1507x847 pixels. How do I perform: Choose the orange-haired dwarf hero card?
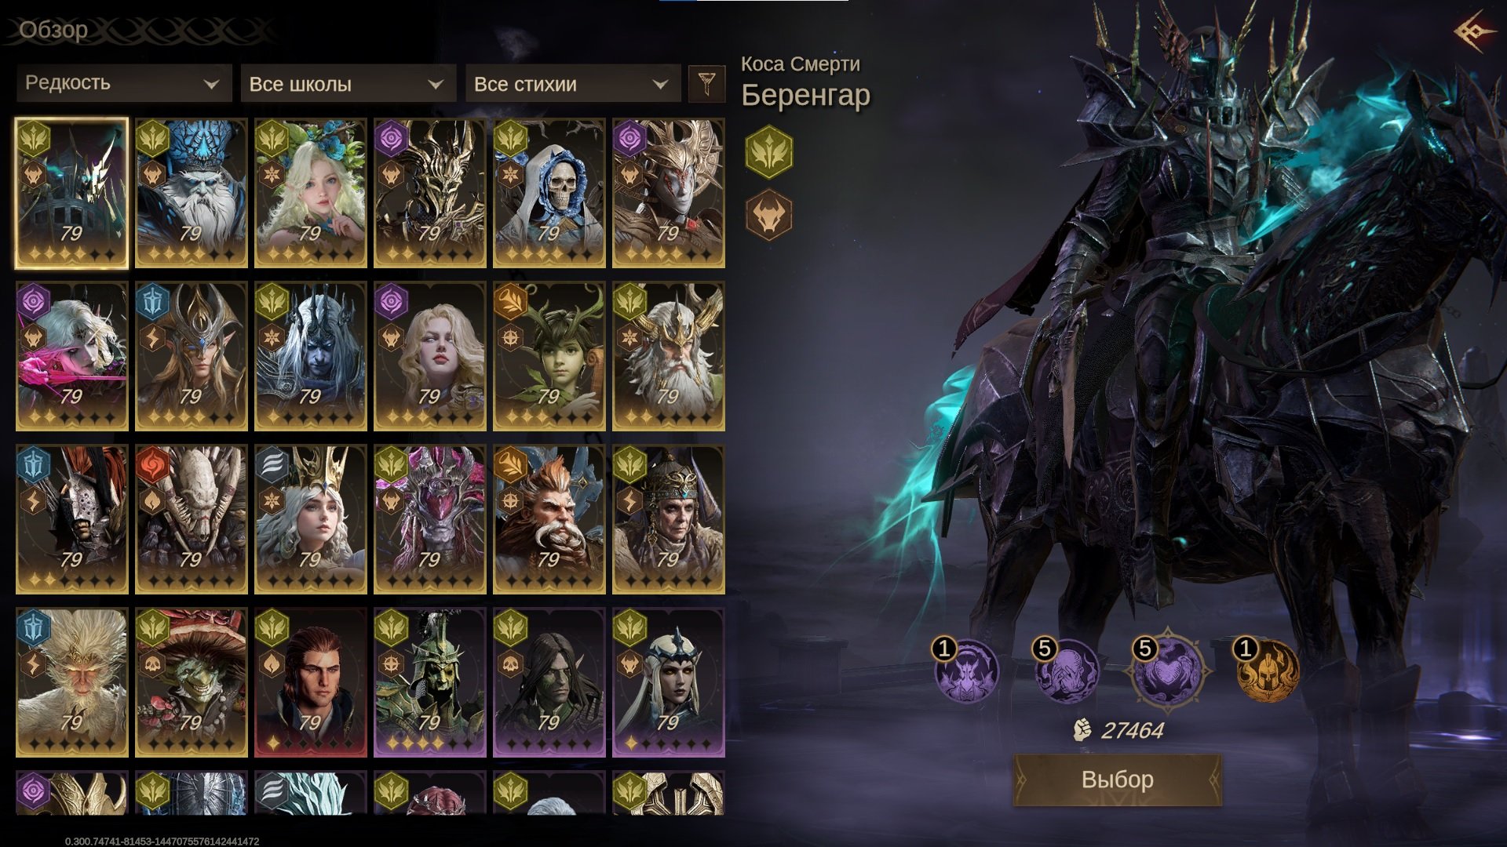[x=549, y=519]
